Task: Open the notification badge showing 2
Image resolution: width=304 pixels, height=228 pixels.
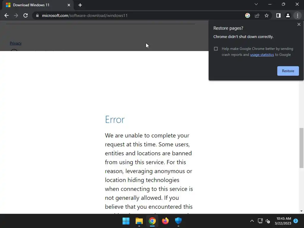Action: [x=296, y=221]
